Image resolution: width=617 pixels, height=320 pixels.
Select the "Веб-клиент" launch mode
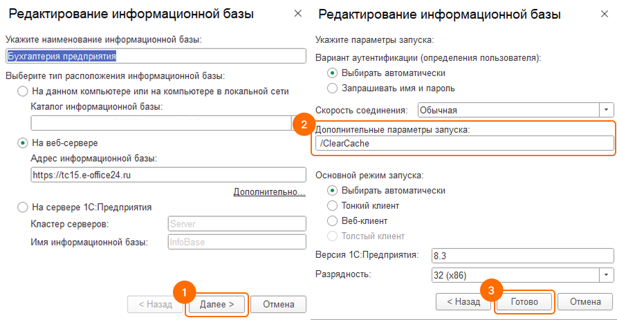(x=333, y=221)
